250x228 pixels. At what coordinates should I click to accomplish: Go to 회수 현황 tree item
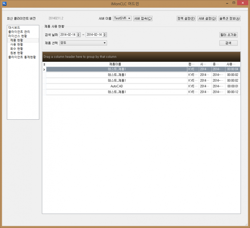click(17, 49)
